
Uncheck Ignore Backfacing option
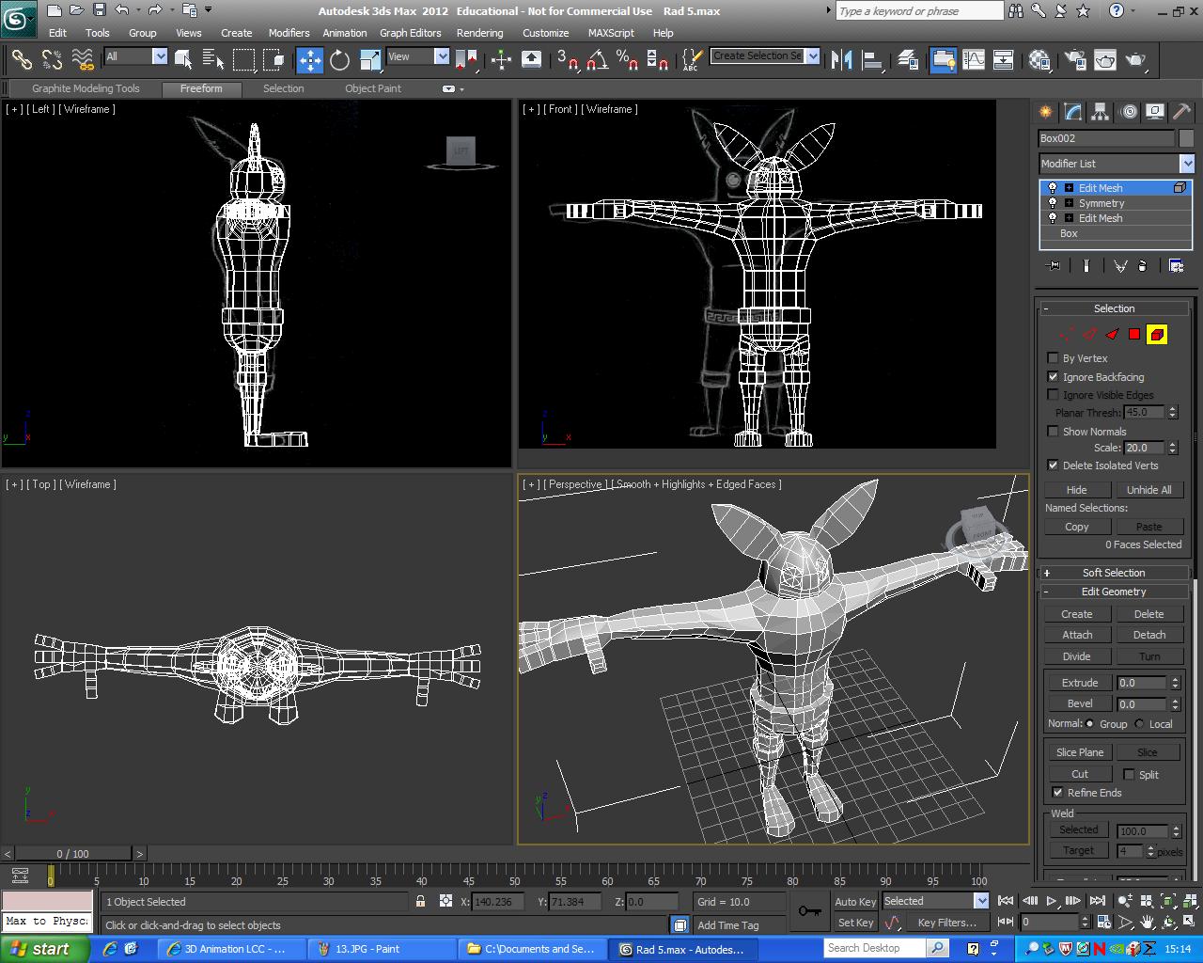pos(1053,376)
